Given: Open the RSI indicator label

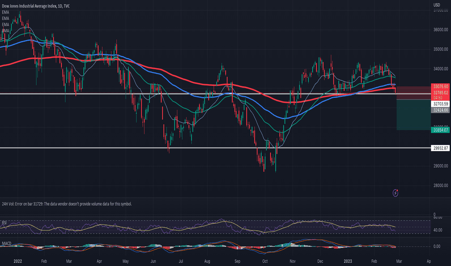Looking at the screenshot, I should coord(4,222).
